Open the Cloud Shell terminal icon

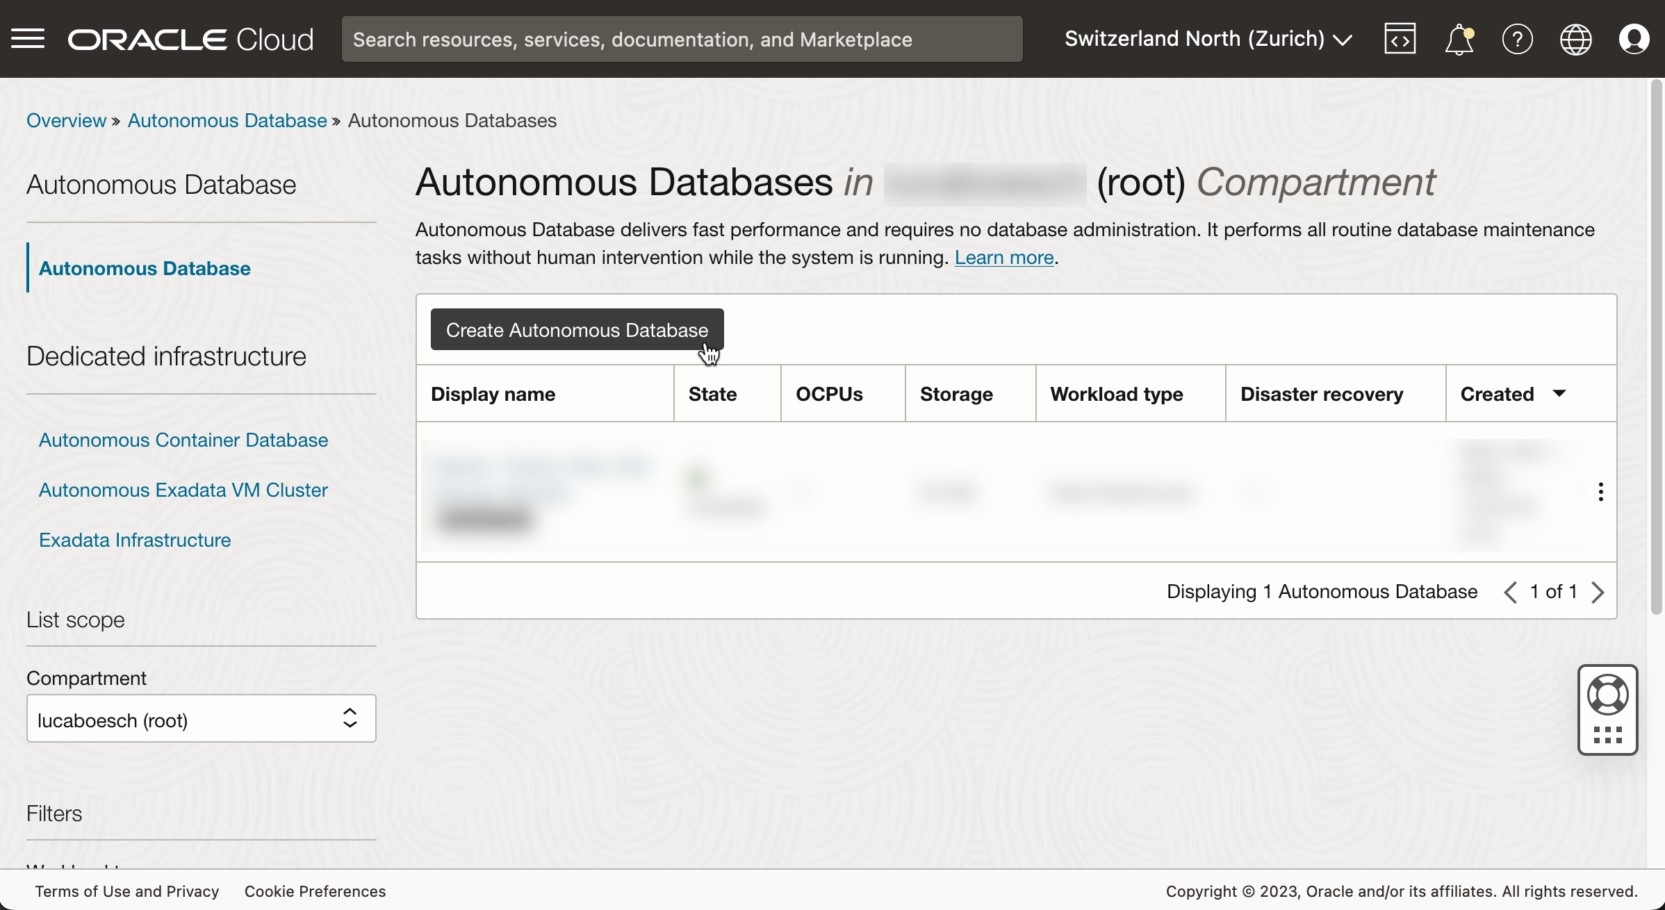1400,38
